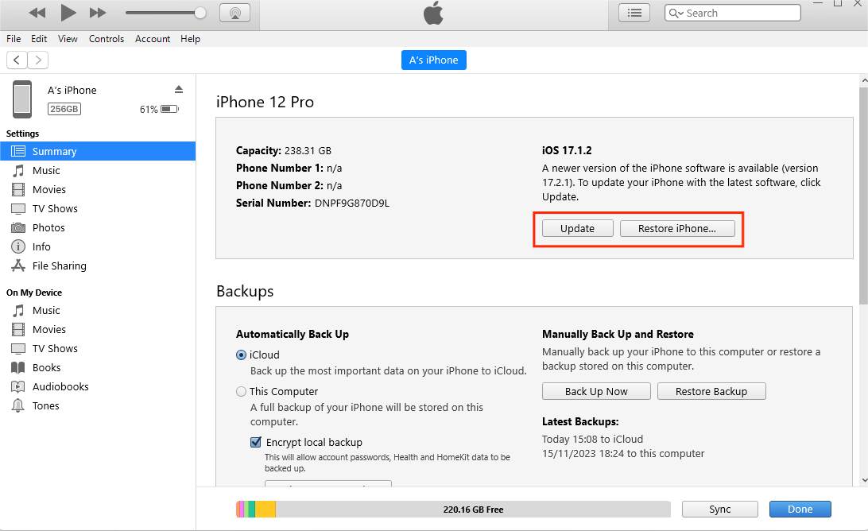Click the rewind playback button
Screen dimensions: 868x531
pos(37,13)
